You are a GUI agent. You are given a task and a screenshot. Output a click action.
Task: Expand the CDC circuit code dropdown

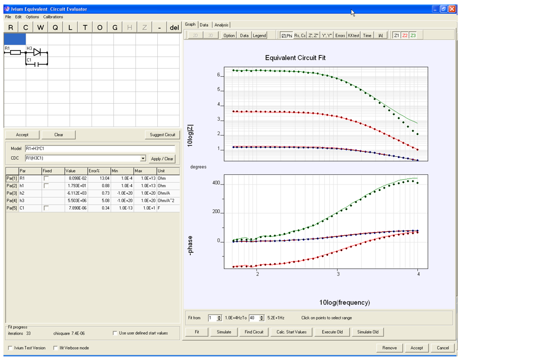pyautogui.click(x=143, y=158)
